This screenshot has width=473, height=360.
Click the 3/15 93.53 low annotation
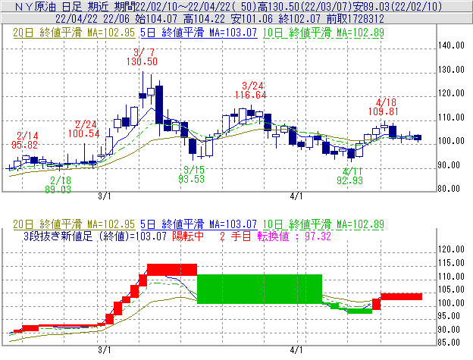pyautogui.click(x=191, y=174)
